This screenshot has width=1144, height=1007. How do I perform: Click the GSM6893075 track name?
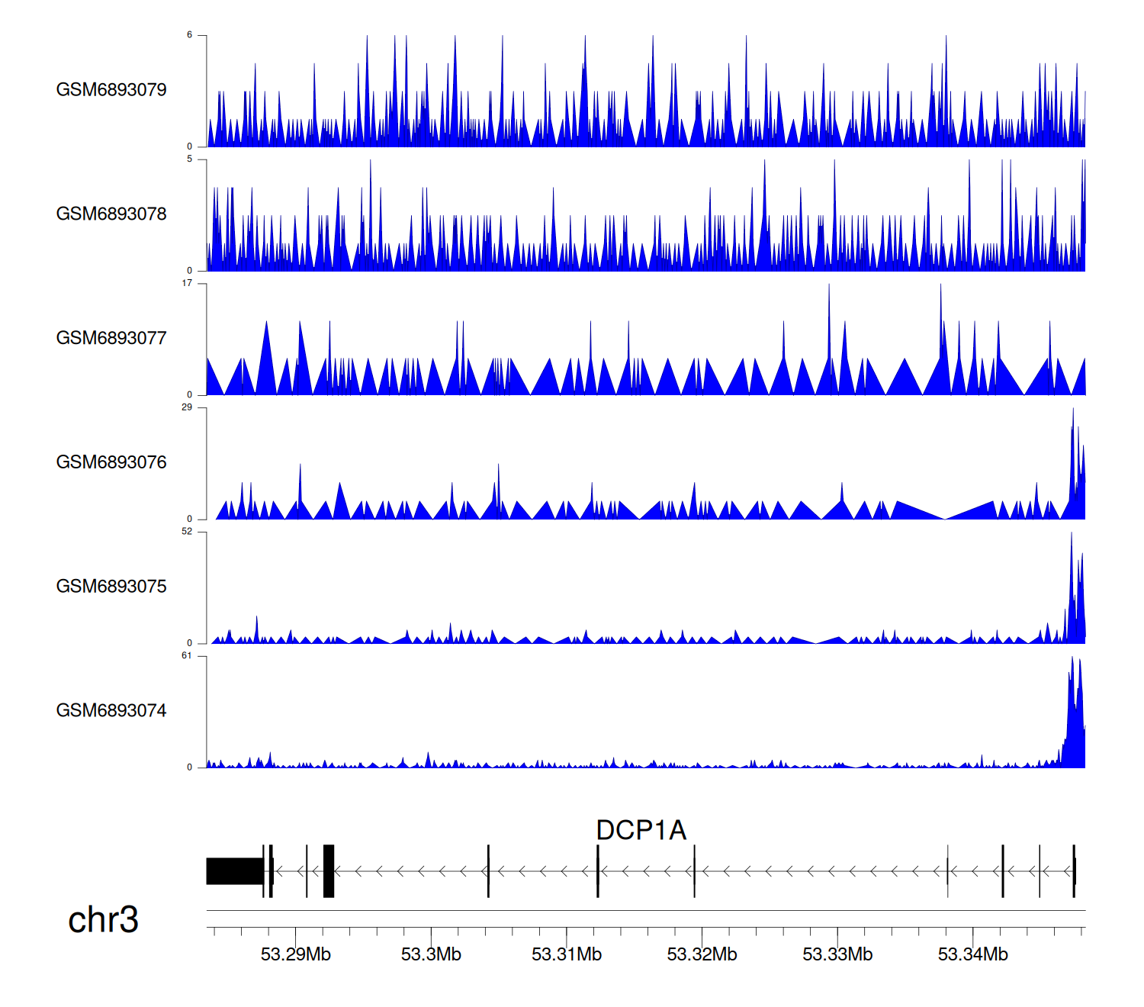(111, 587)
